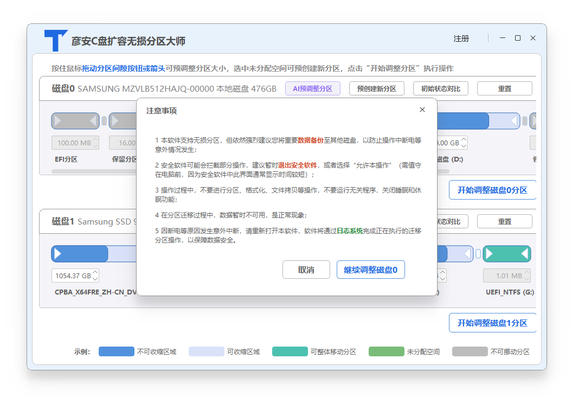The width and height of the screenshot is (572, 397).
Task: Click left edge arrow of EFI partition bar
Action: [57, 121]
